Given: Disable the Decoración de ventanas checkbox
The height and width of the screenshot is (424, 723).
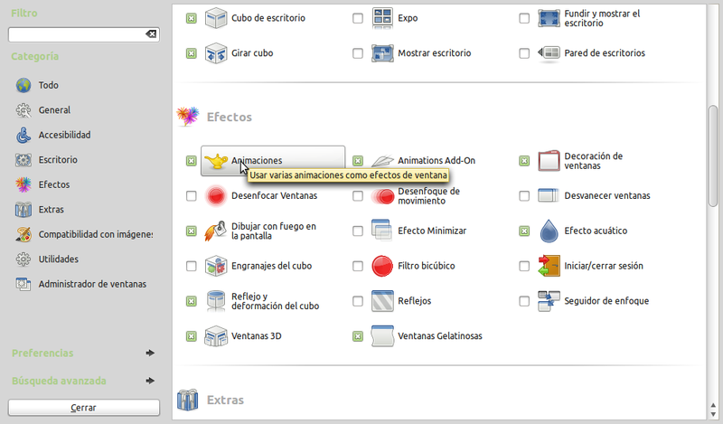Looking at the screenshot, I should coord(524,161).
